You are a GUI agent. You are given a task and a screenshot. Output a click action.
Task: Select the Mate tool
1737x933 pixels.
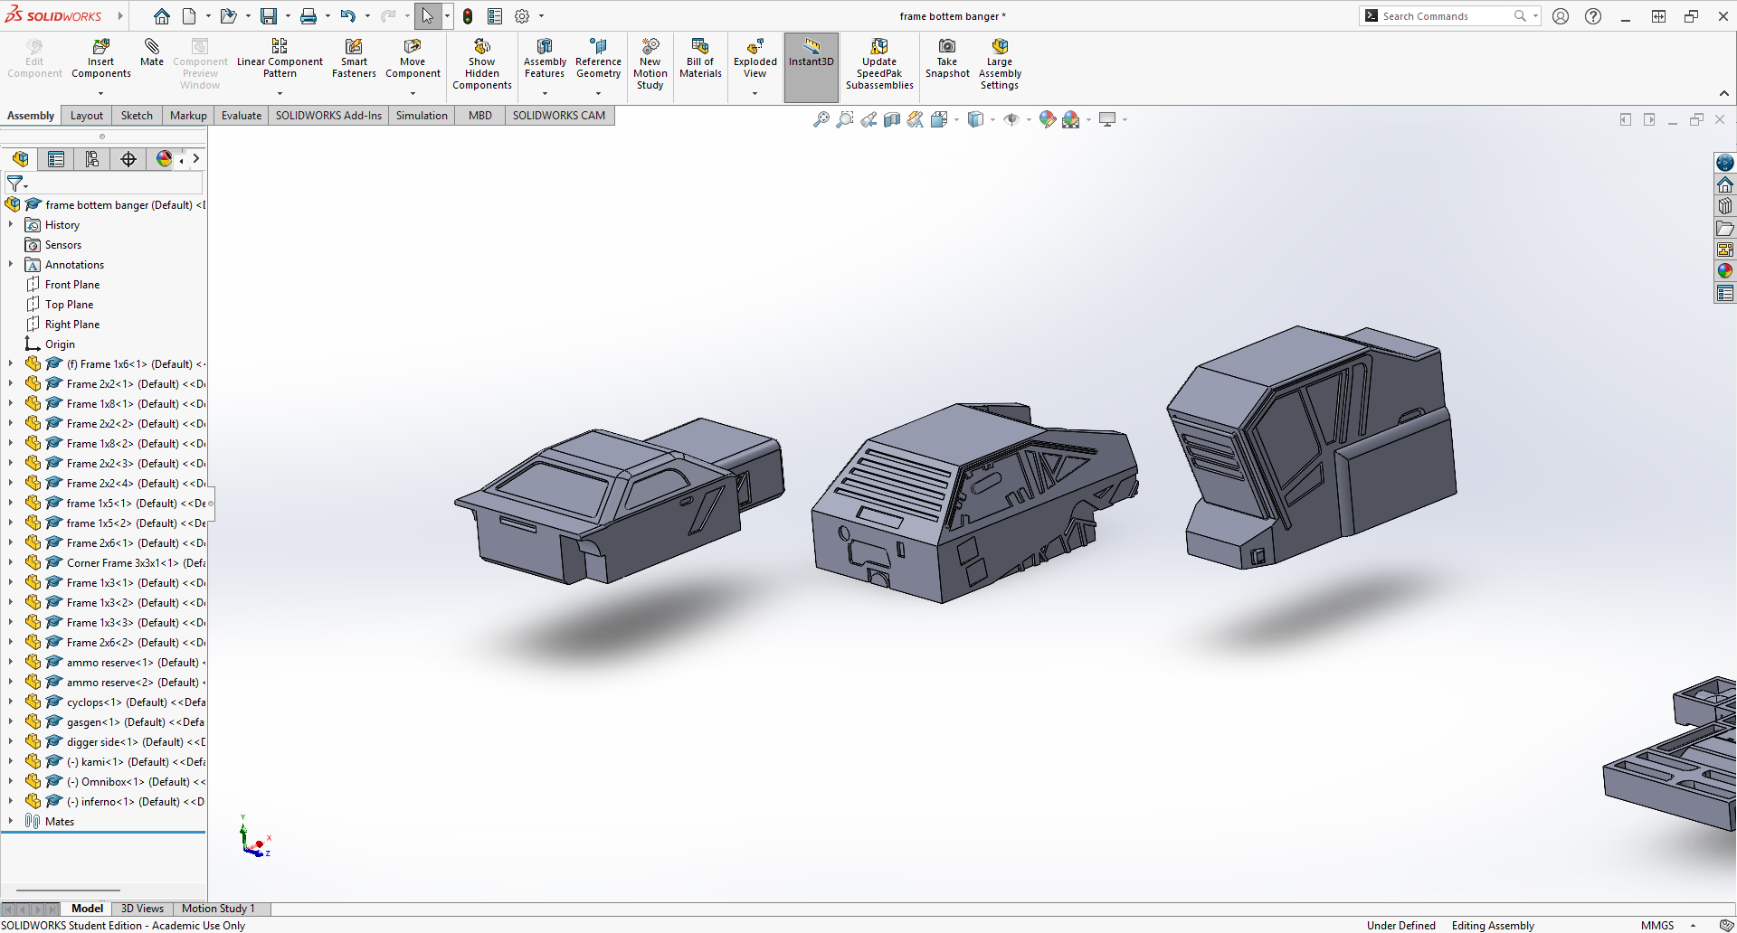tap(152, 47)
